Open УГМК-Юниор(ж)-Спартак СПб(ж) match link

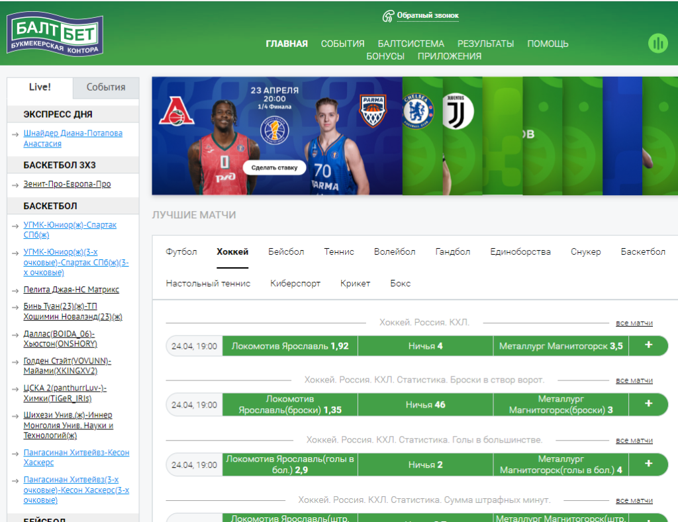click(x=70, y=230)
